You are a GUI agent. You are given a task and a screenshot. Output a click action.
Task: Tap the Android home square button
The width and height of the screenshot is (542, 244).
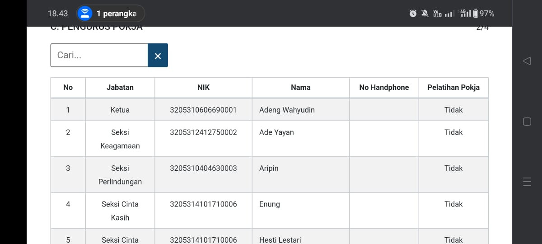(527, 122)
